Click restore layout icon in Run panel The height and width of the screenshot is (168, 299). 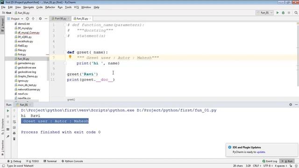click(8, 129)
